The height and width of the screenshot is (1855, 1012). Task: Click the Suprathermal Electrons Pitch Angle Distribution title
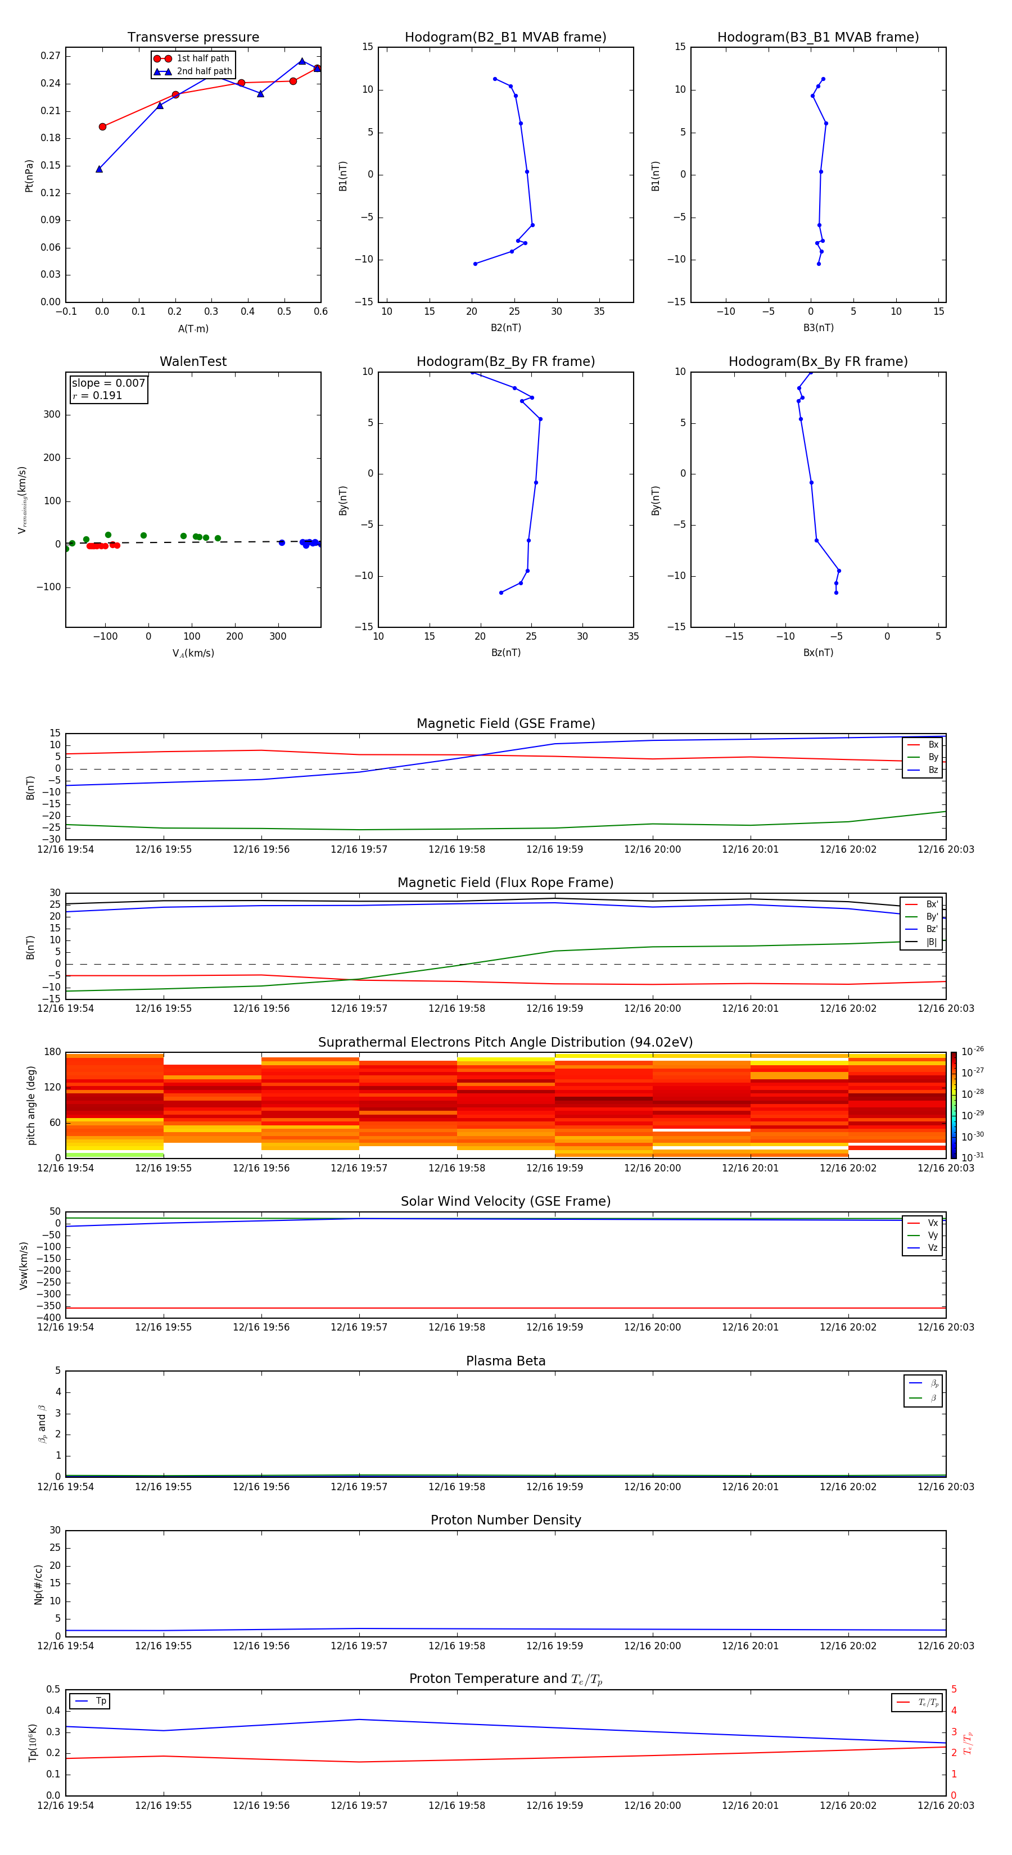(x=505, y=1043)
